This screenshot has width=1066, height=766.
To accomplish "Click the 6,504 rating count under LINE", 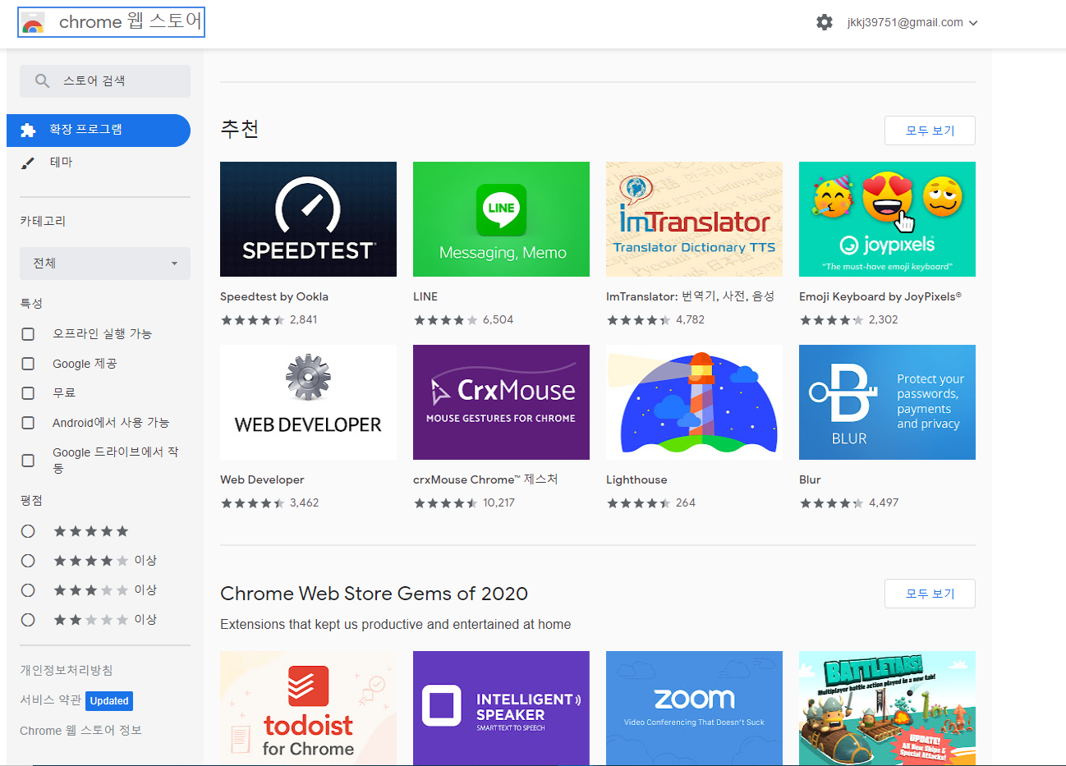I will (498, 319).
